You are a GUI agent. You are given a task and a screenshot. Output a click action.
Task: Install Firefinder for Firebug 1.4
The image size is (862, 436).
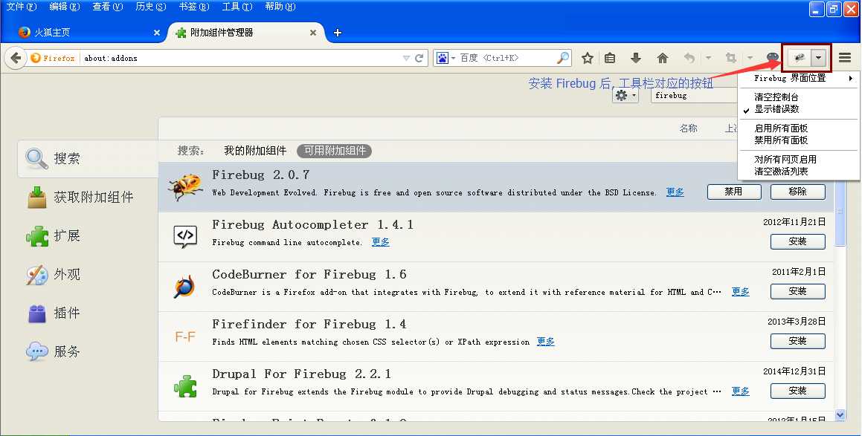point(798,341)
